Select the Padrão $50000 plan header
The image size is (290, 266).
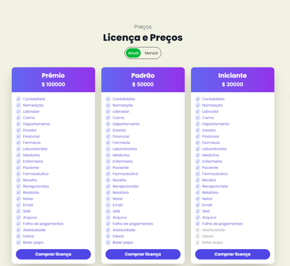click(143, 80)
